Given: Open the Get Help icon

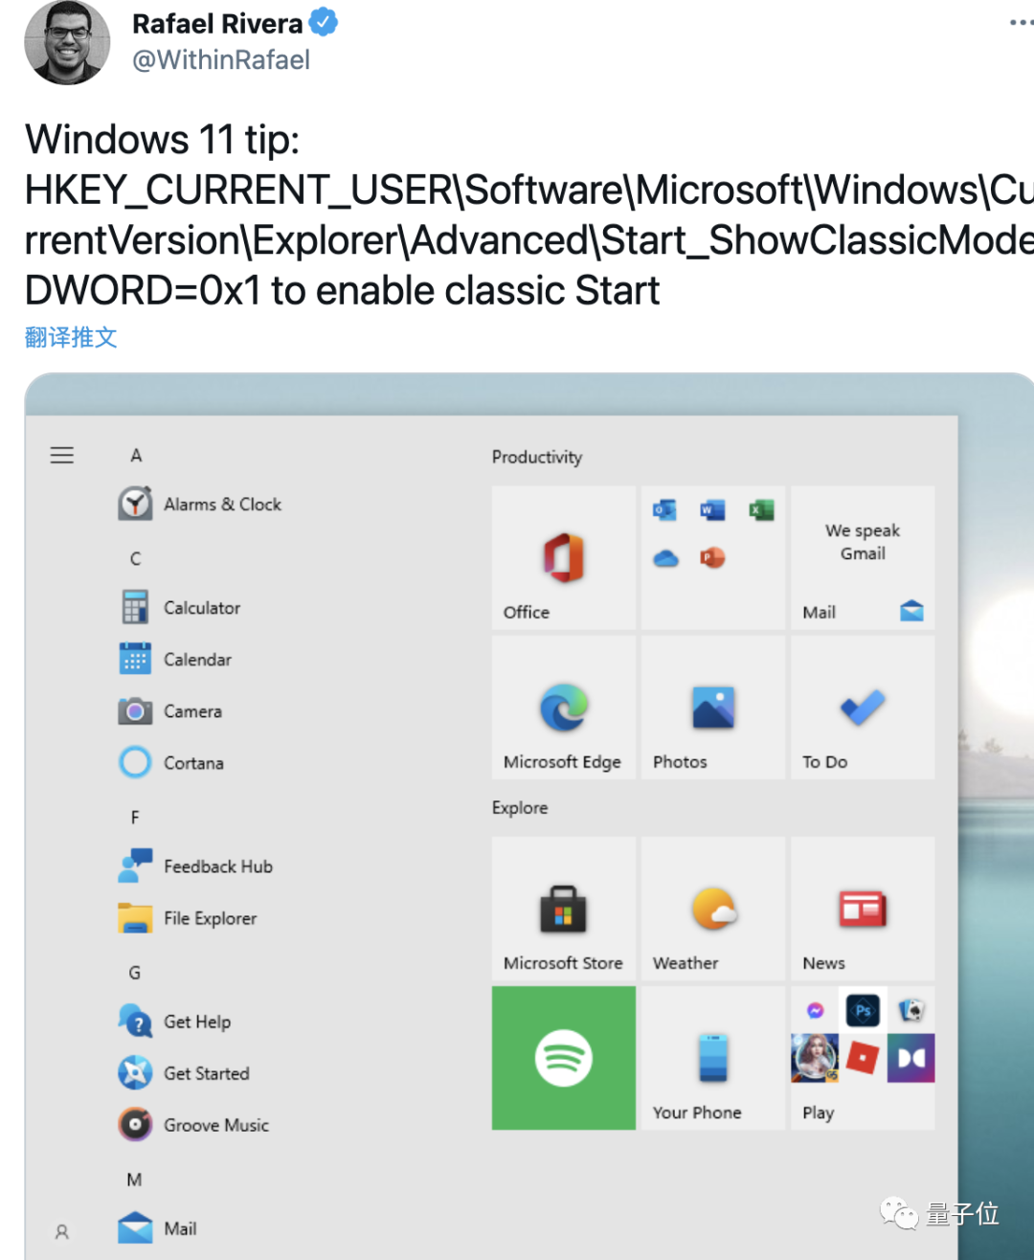Looking at the screenshot, I should 135,1021.
